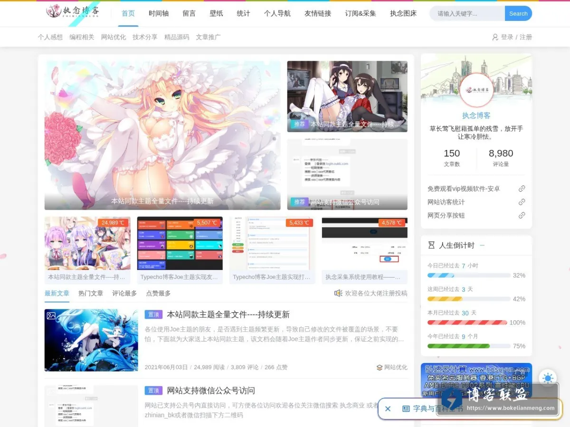Click the 执念博客 site logo
Screen dimensions: 570x427
pos(73,12)
